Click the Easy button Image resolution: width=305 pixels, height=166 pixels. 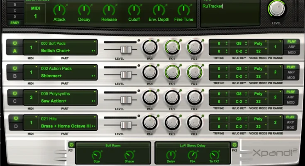pos(15,22)
